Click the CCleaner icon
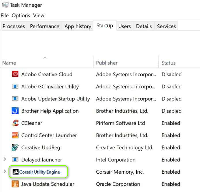200x192 pixels. coord(15,123)
